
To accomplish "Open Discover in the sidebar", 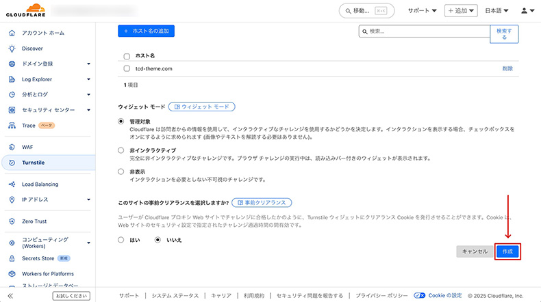I will 32,49.
